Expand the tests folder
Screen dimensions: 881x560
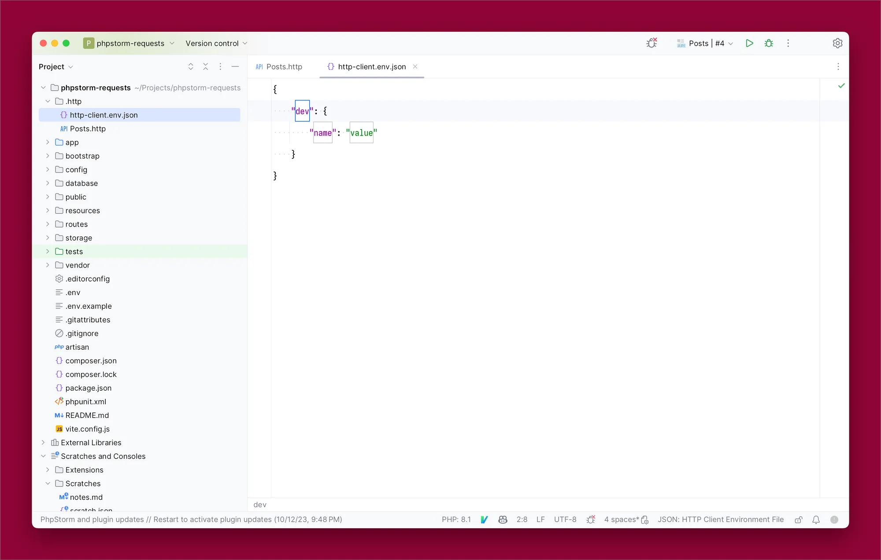click(48, 251)
